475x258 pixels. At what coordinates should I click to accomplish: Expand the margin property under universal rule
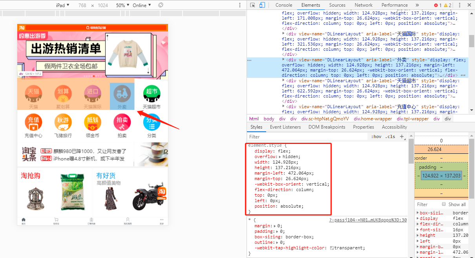click(275, 226)
